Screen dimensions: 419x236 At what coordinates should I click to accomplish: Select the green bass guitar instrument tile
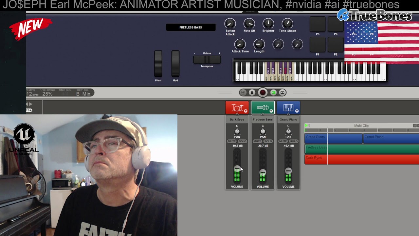263,108
